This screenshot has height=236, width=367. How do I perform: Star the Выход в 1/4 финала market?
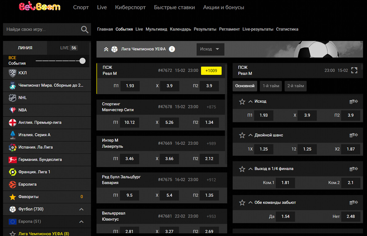[242, 169]
